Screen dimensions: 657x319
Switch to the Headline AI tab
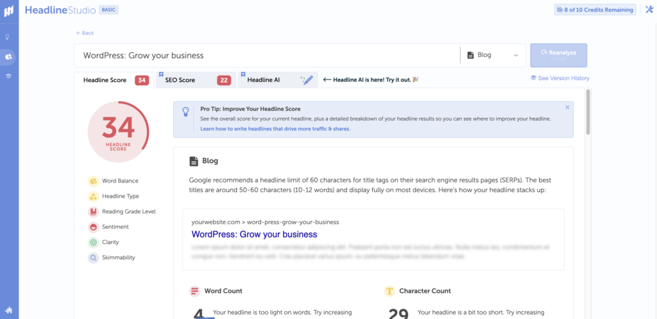277,80
